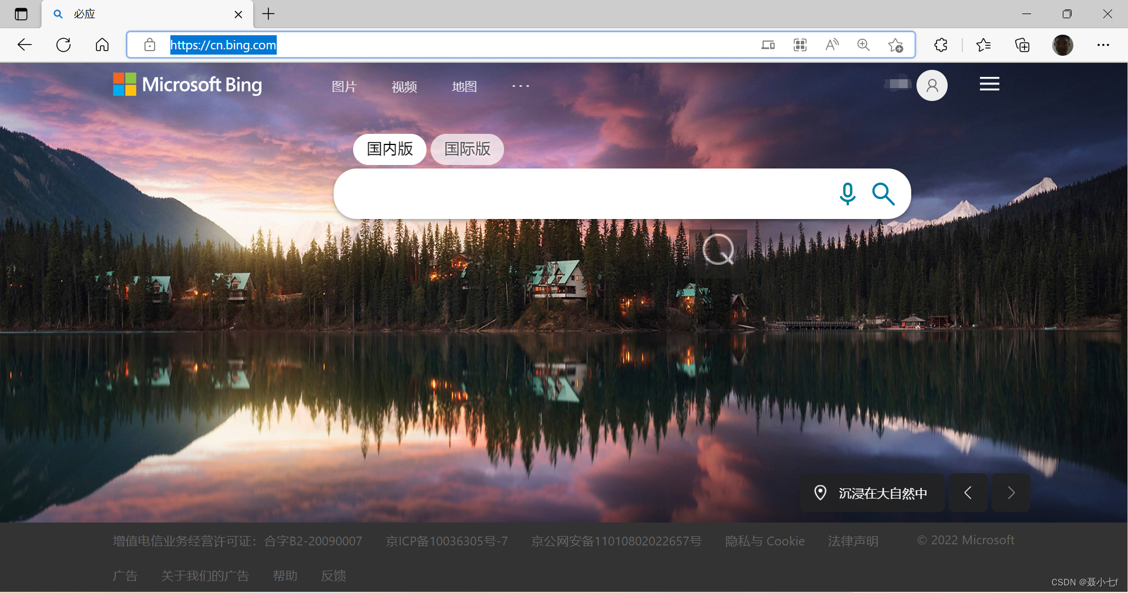This screenshot has height=593, width=1128.
Task: Click the blurred username beside account icon
Action: pos(898,84)
